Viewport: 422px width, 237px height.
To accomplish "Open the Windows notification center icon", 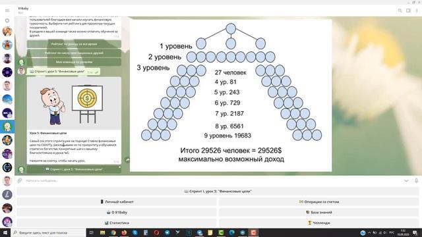I will (x=415, y=232).
